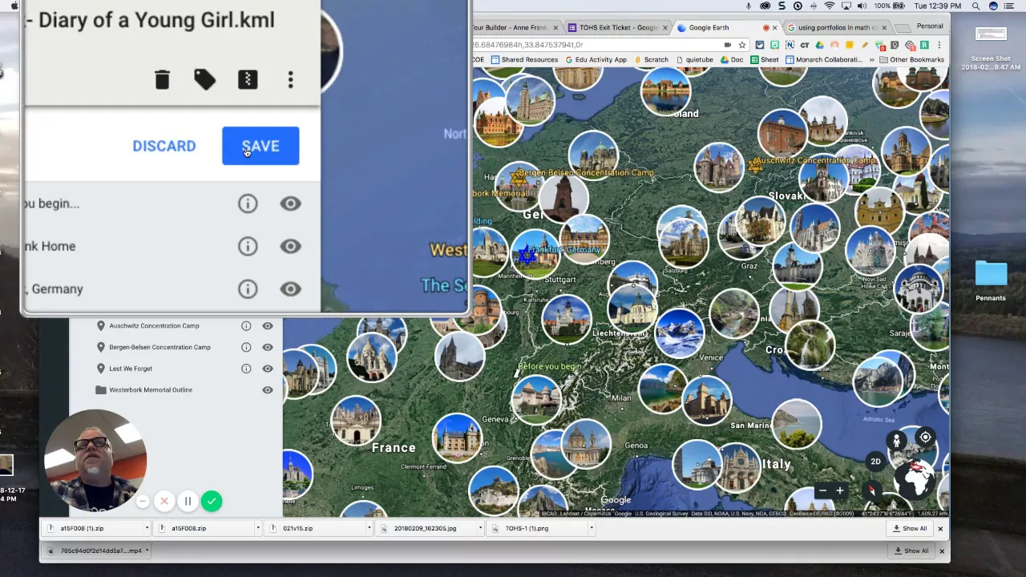Click the recorder more options ellipsis button
The width and height of the screenshot is (1026, 577).
[x=143, y=502]
